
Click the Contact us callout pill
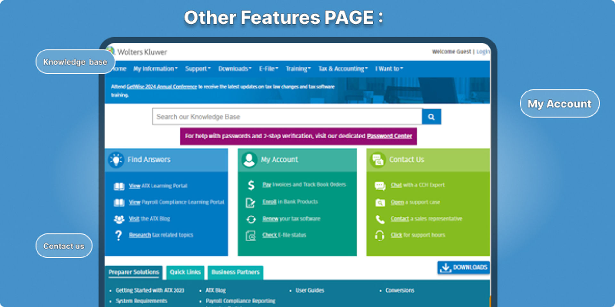[x=64, y=246]
